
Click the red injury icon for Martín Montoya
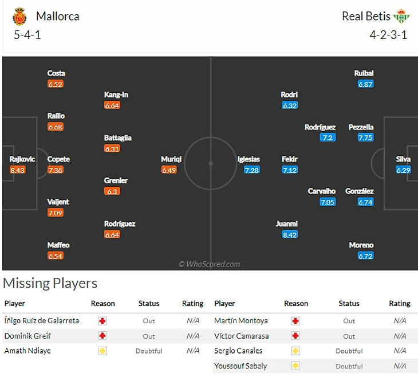[295, 321]
